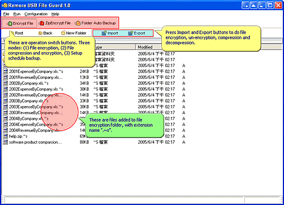The width and height of the screenshot is (284, 205).
Task: Click file icon of 2004ExpenseByCompany.xls.~s
Action: coord(6,124)
